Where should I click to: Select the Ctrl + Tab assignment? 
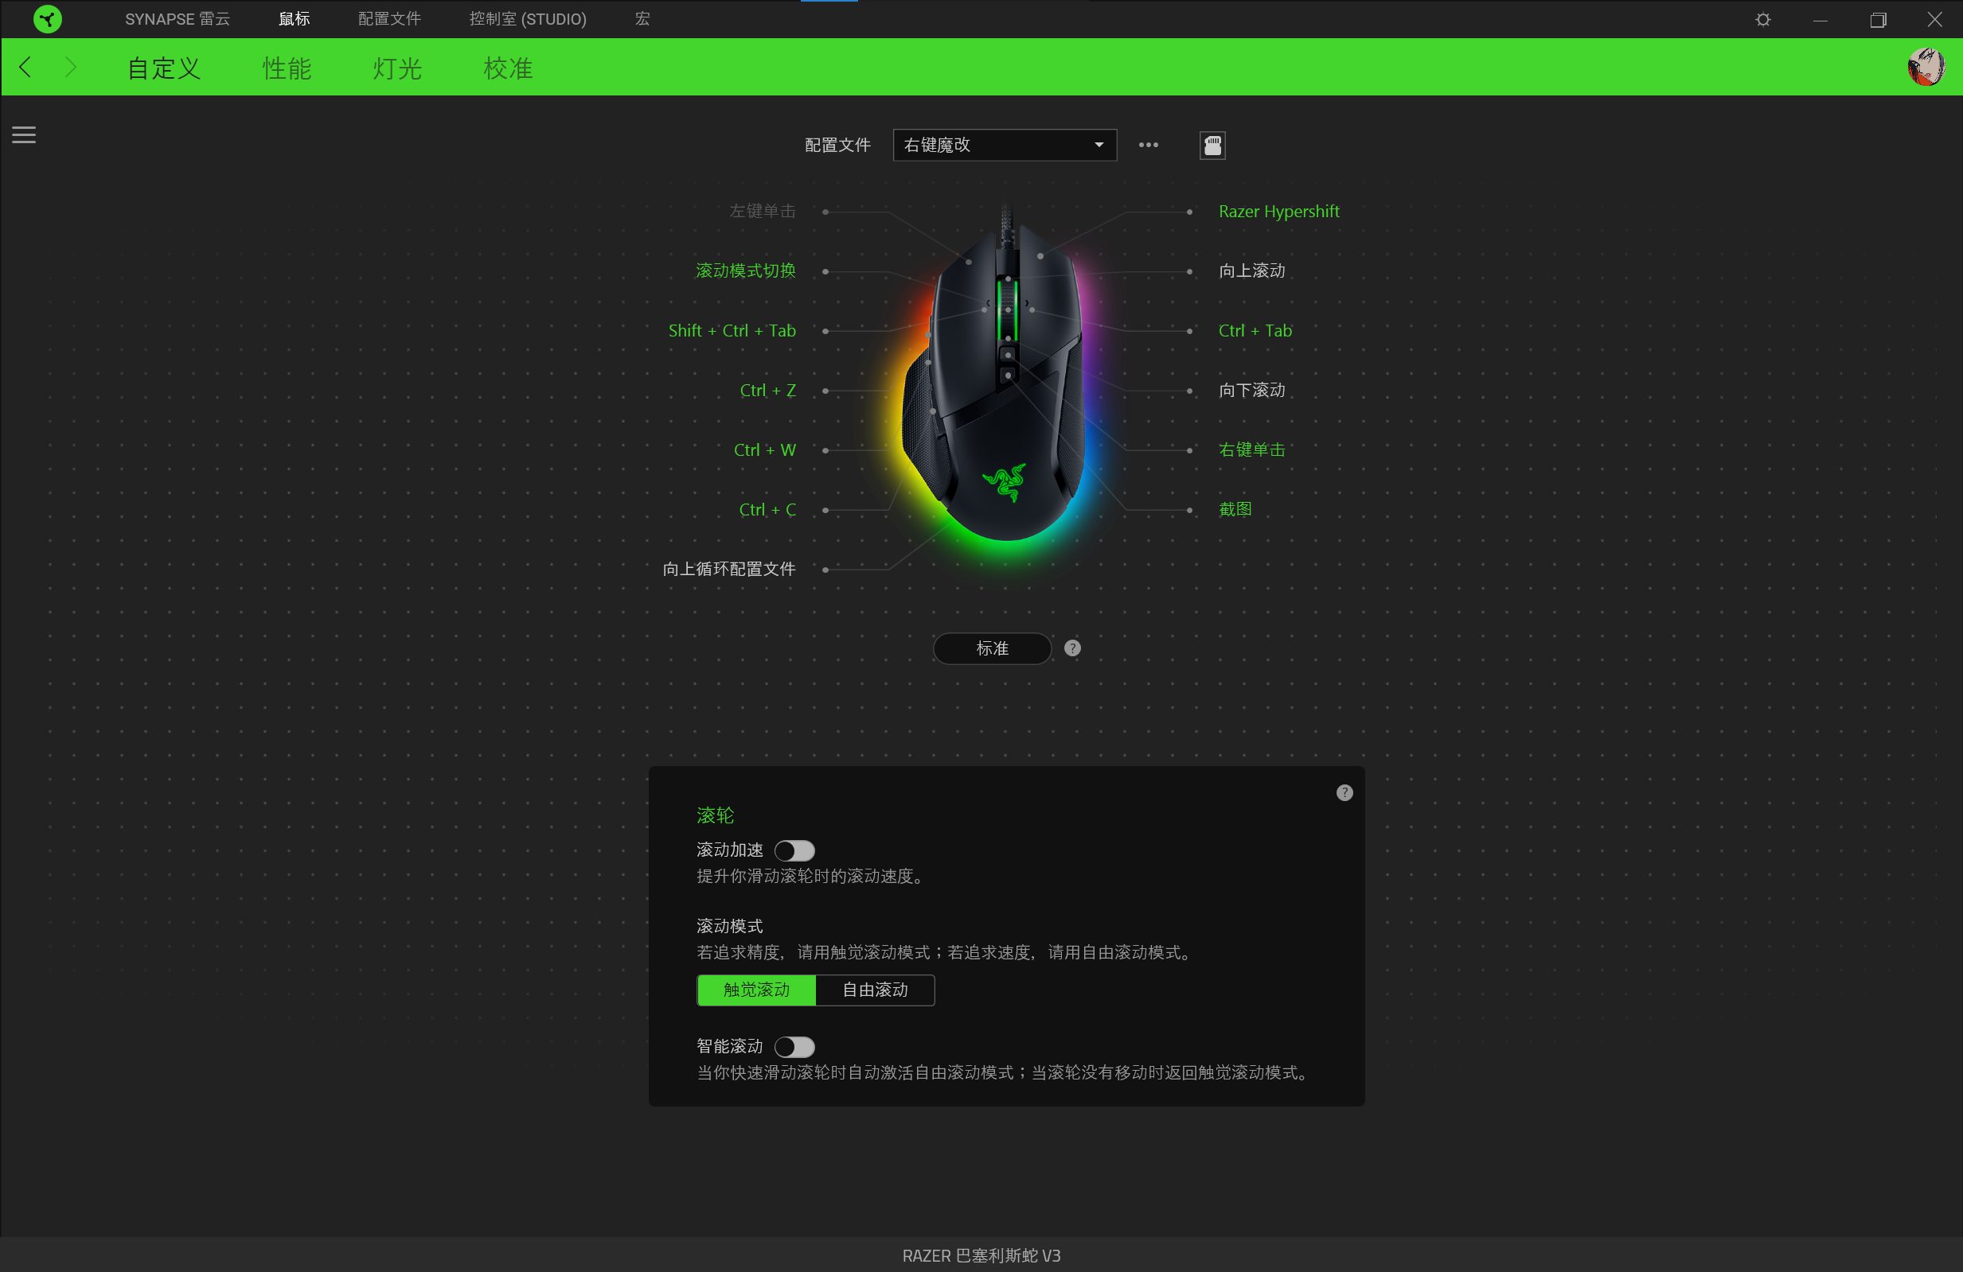(x=1255, y=331)
